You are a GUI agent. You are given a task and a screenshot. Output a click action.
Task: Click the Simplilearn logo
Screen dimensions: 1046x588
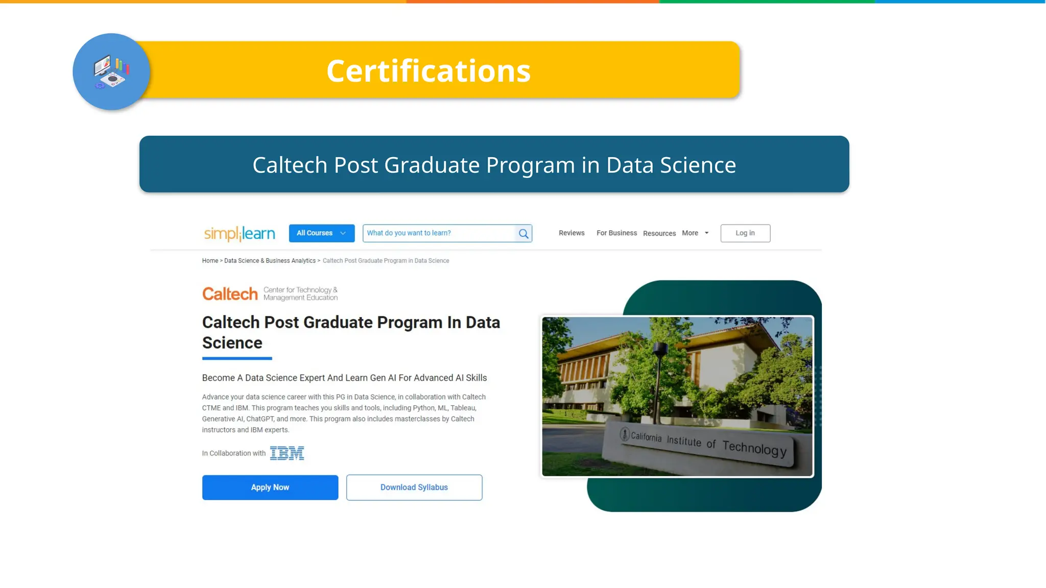(240, 233)
